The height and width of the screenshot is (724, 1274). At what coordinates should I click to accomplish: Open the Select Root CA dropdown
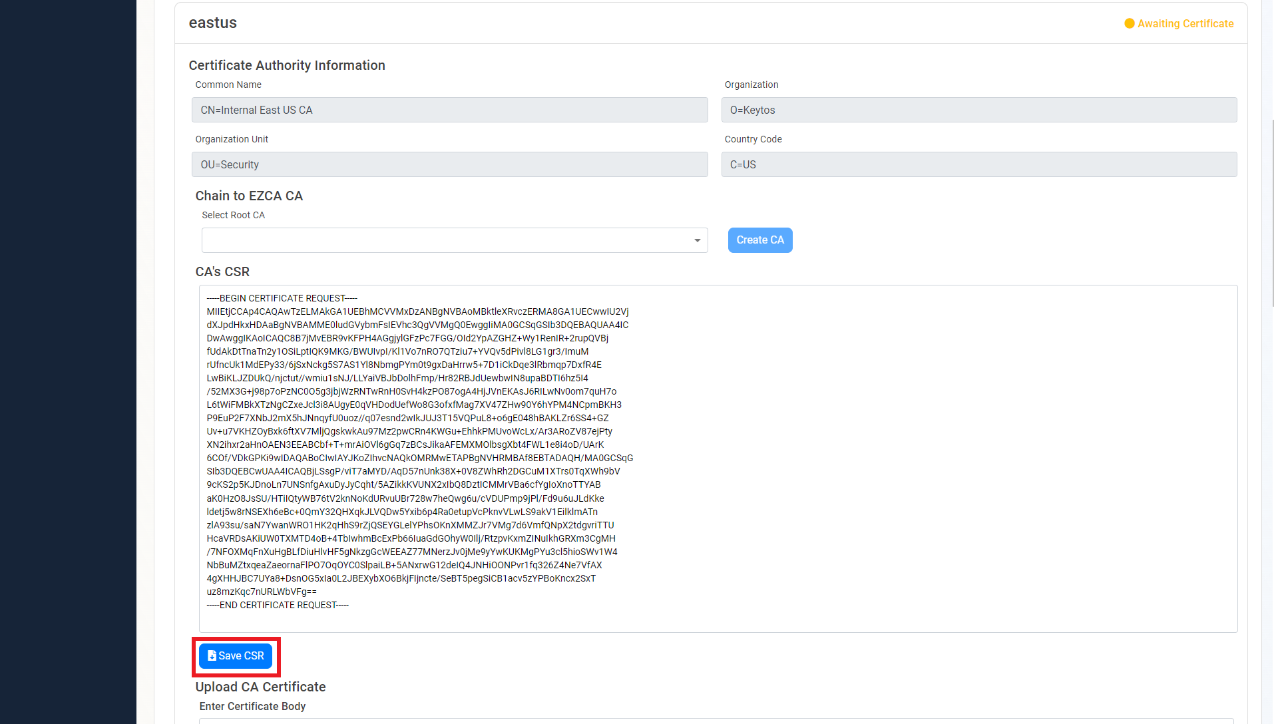pos(455,240)
